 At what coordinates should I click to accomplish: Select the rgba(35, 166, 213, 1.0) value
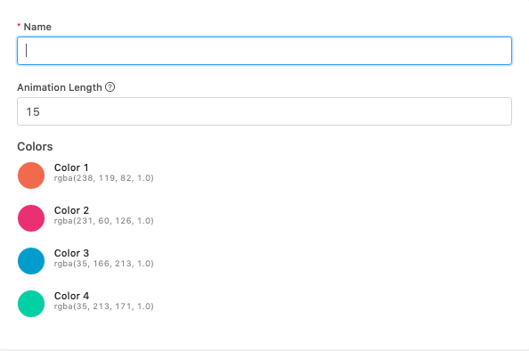pyautogui.click(x=104, y=264)
